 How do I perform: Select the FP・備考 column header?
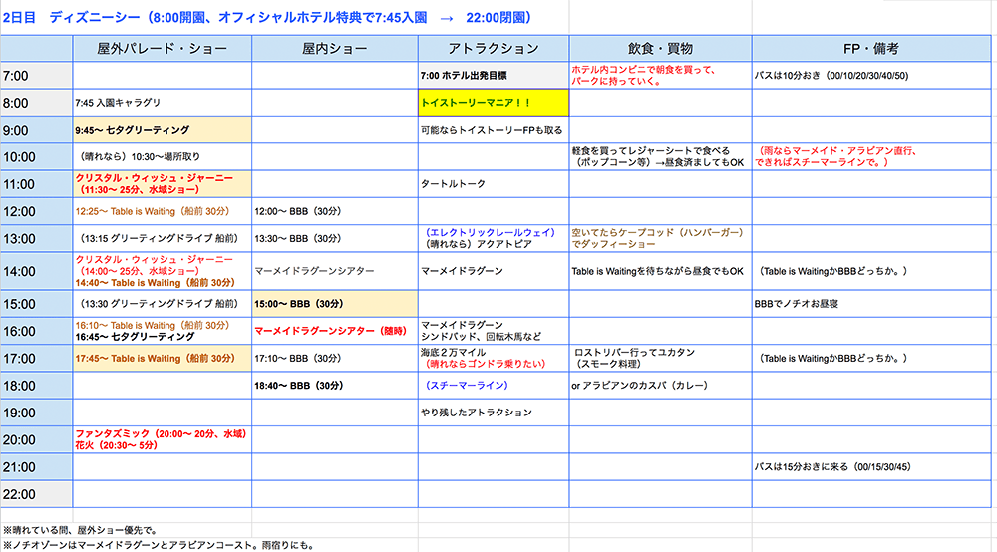(x=872, y=48)
